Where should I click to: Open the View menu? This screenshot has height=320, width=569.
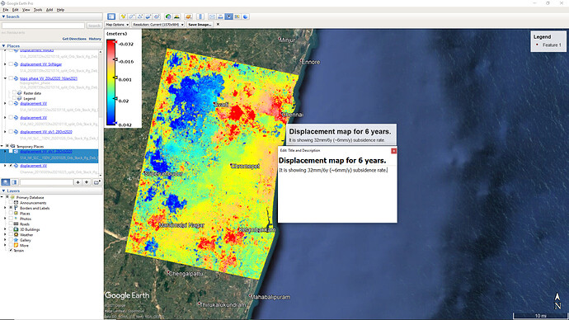tap(26, 10)
